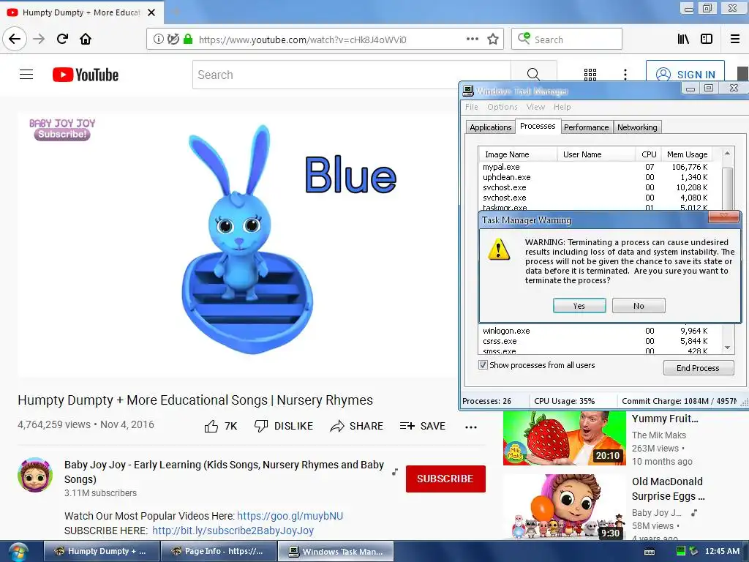
Task: Open the Task Manager Options menu
Action: (502, 107)
